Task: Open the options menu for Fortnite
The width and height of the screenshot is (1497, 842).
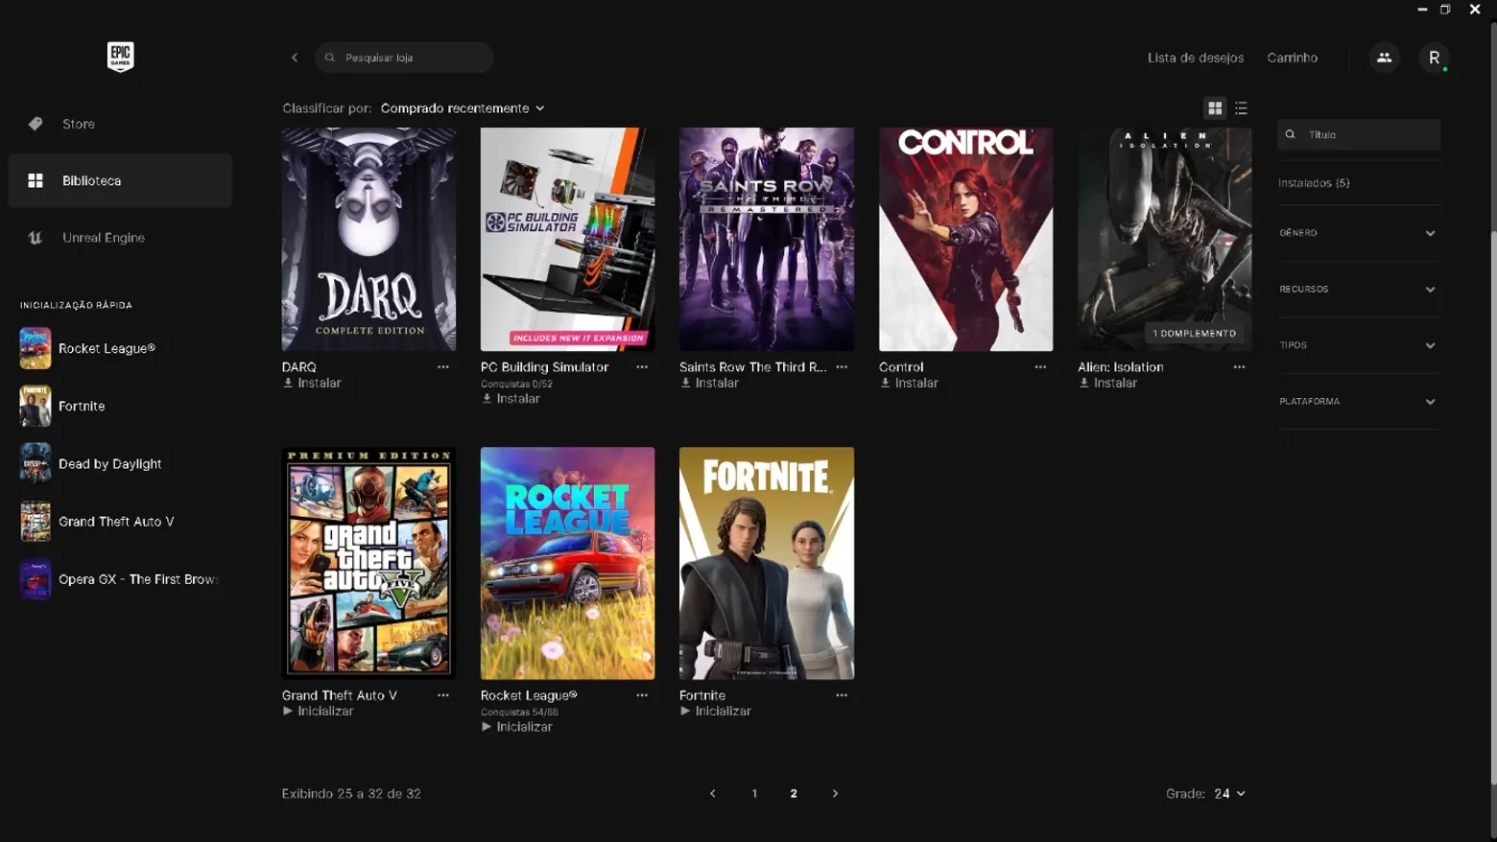Action: 842,695
